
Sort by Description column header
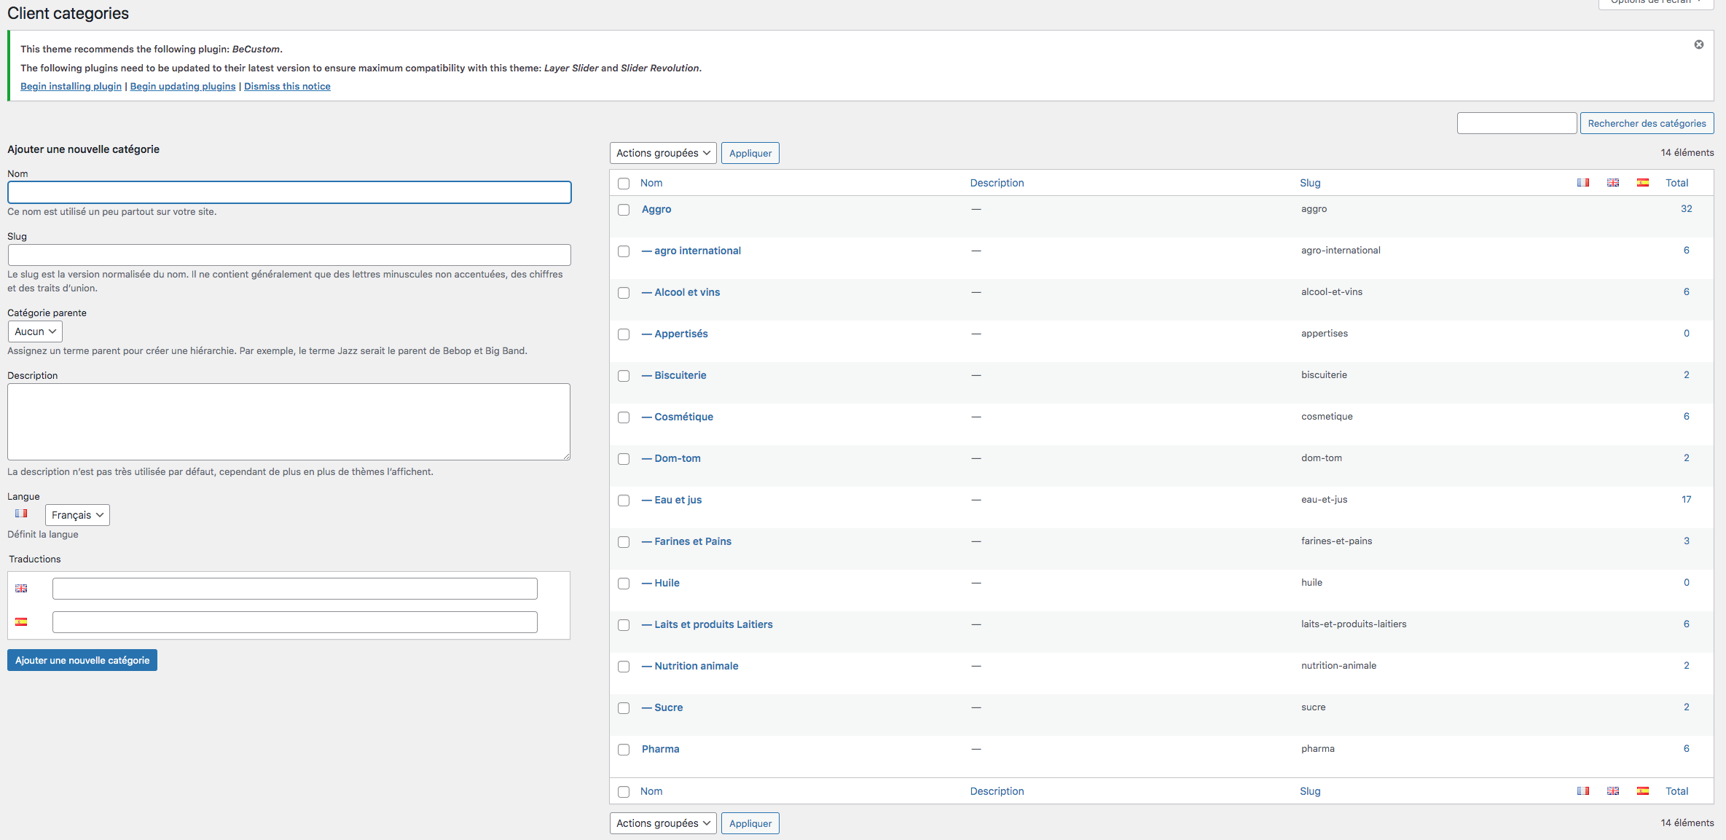997,183
